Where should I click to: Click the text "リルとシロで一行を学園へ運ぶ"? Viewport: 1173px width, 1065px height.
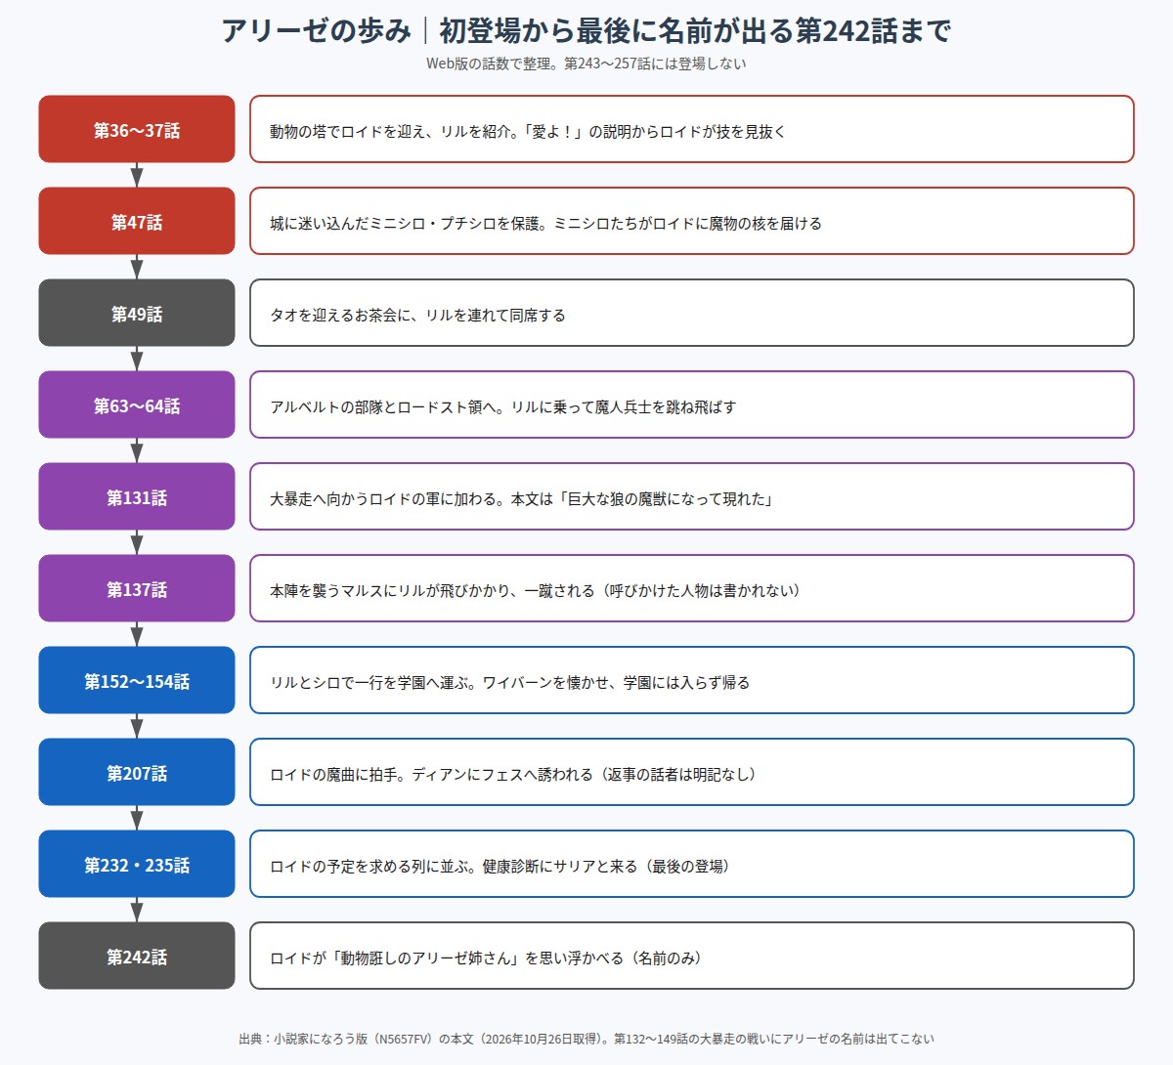click(368, 682)
